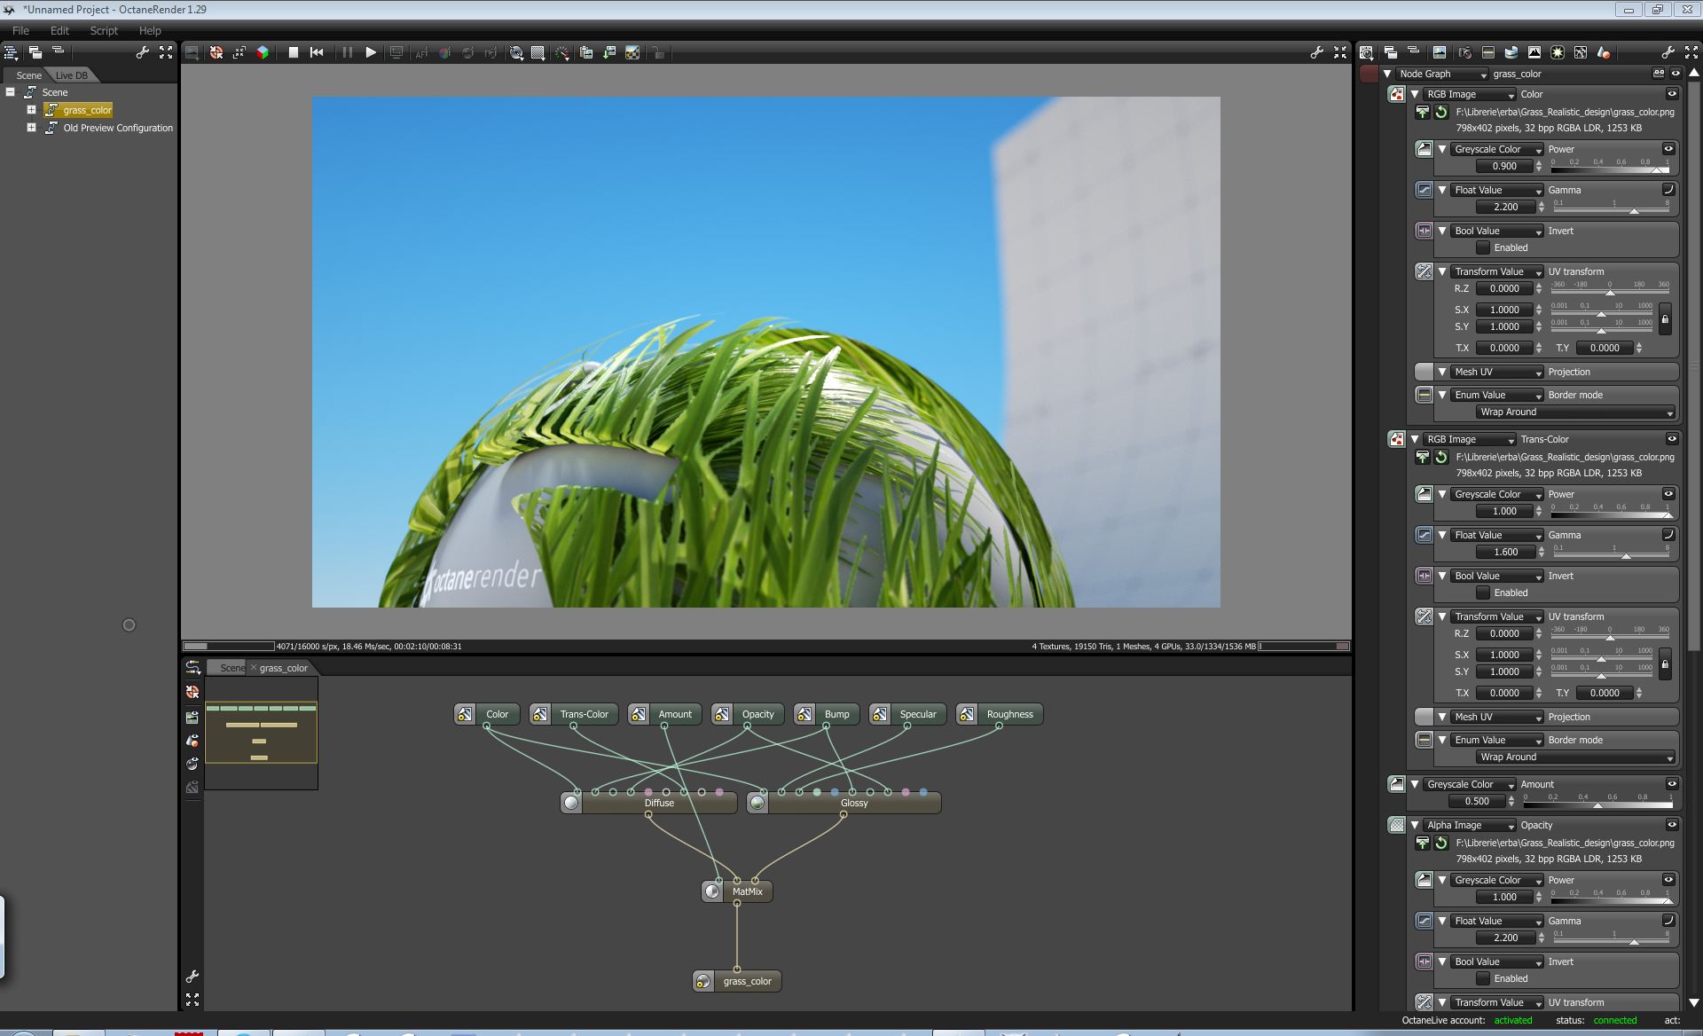Click the wrench icon in node graph sidebar

192,977
